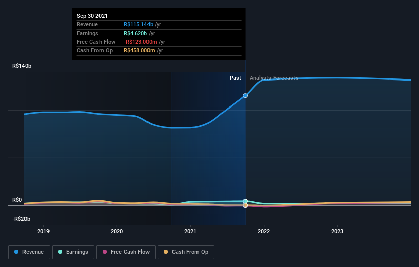
Task: Click the R$4.620b earnings value
Action: coord(135,33)
